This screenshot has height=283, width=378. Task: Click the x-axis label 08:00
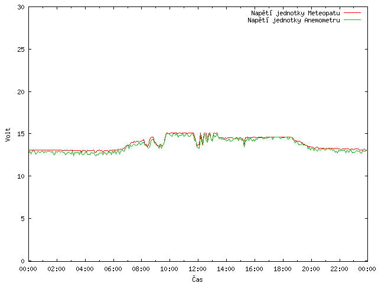click(141, 269)
